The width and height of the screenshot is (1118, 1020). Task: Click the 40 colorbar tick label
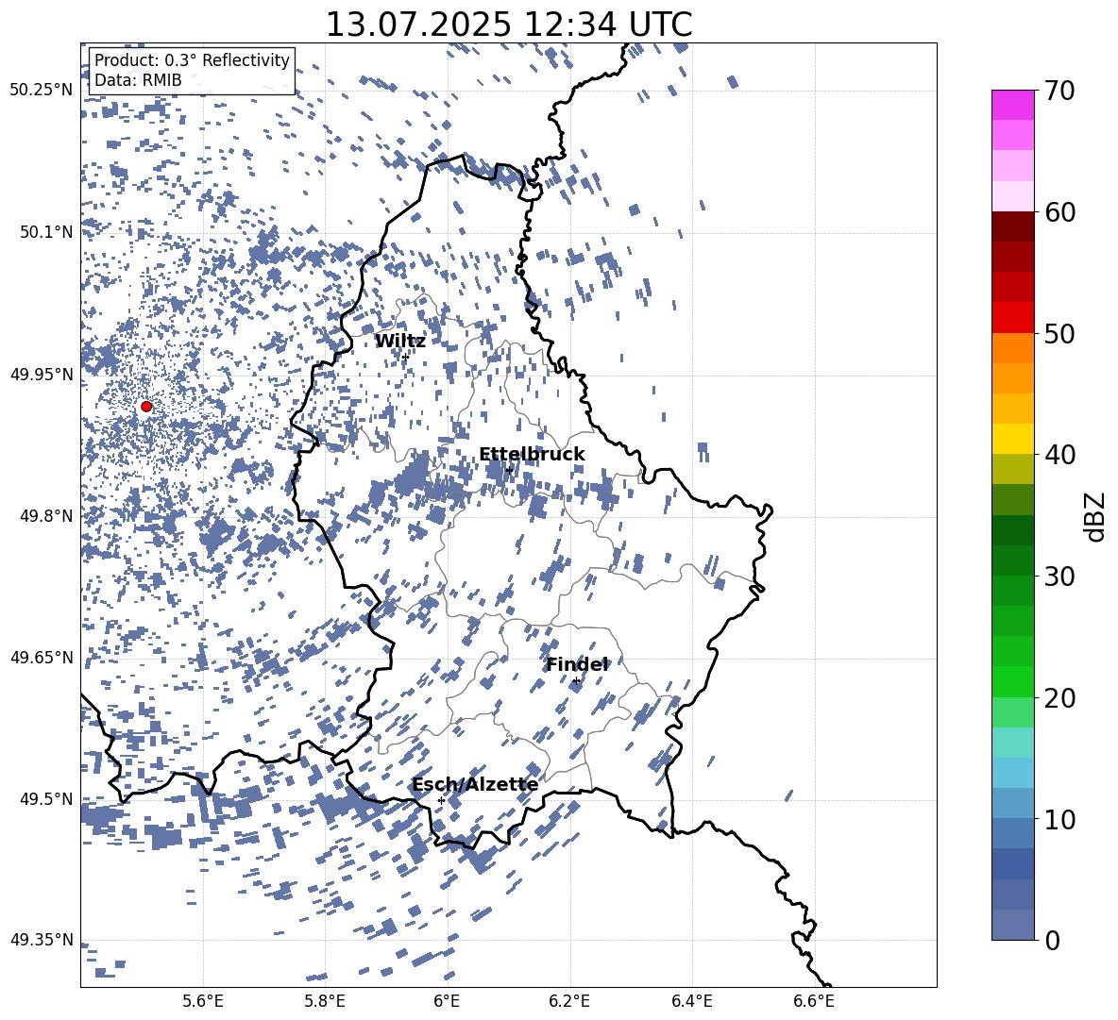pos(1059,455)
